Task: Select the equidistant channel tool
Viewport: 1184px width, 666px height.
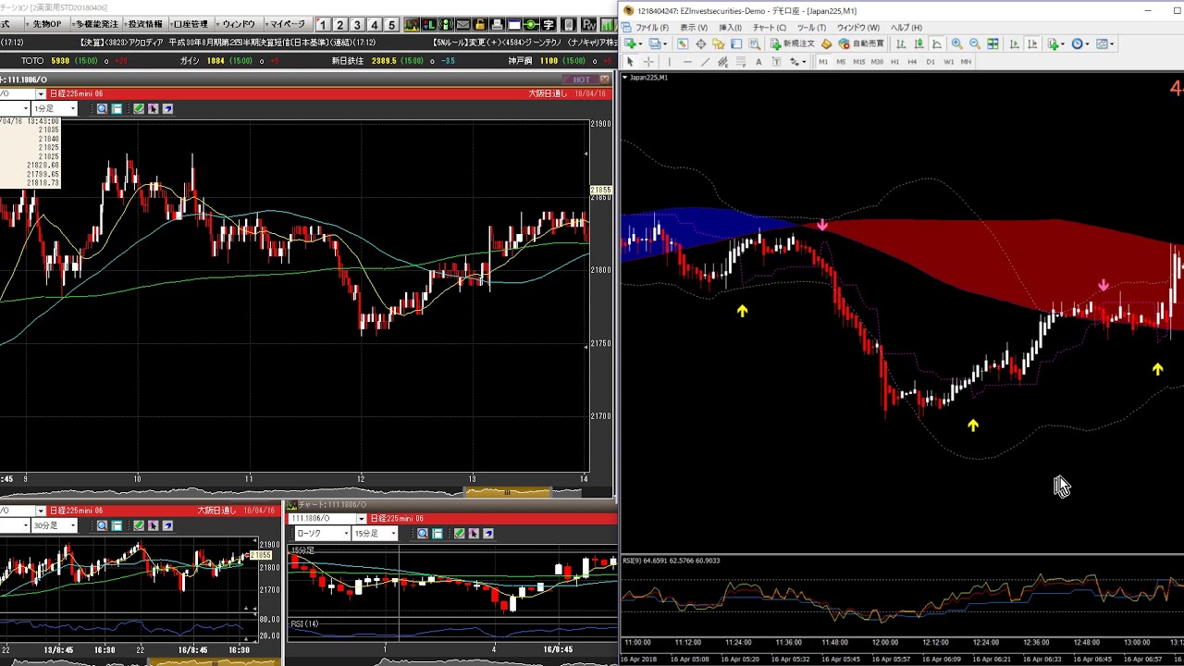Action: click(x=723, y=62)
